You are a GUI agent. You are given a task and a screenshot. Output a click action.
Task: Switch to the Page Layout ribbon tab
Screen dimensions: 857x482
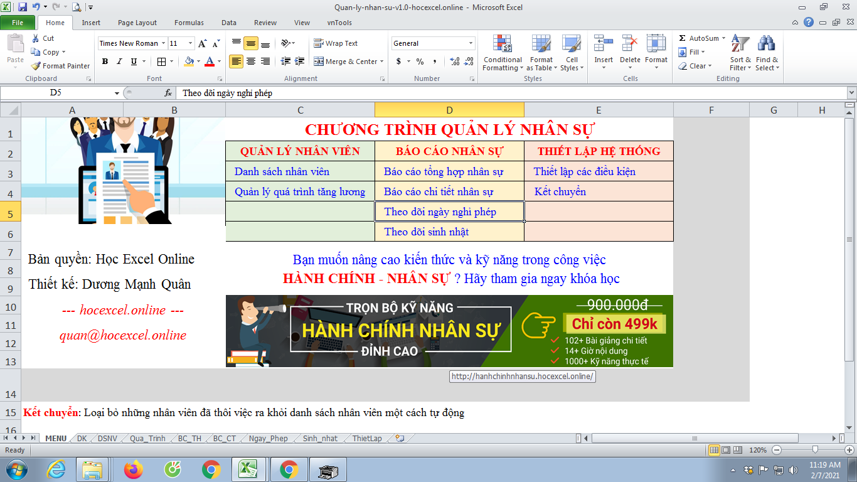point(137,23)
